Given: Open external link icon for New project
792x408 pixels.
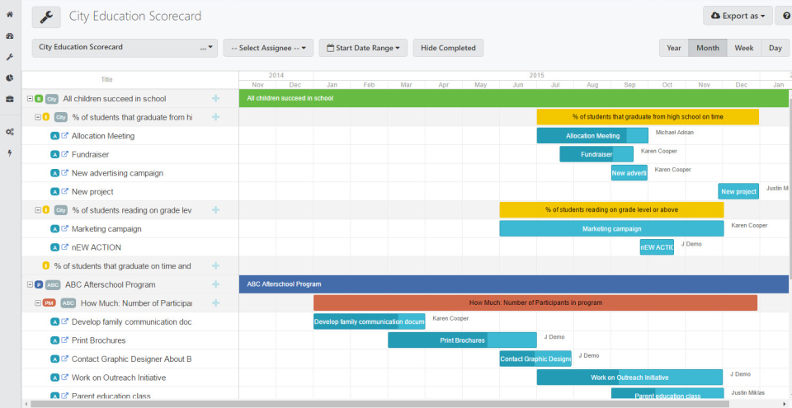Looking at the screenshot, I should [64, 191].
